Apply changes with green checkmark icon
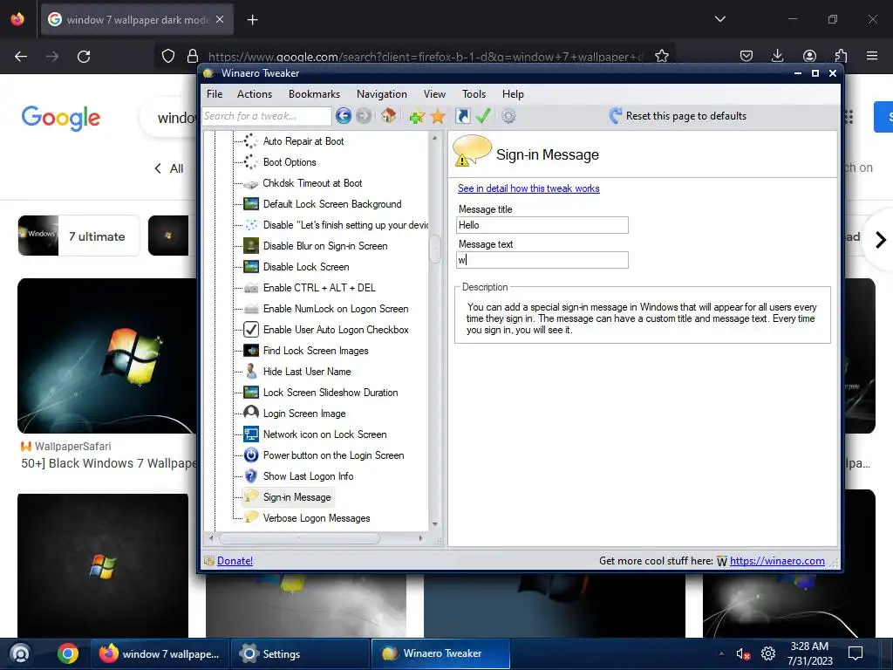The width and height of the screenshot is (893, 670). point(483,116)
